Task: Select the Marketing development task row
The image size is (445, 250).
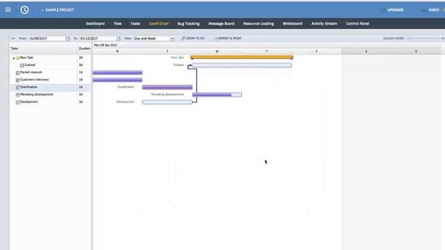Action: tap(51, 94)
